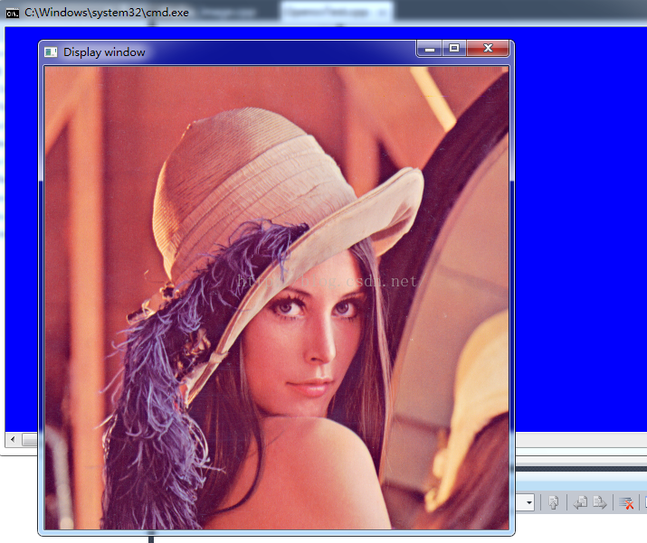
Task: Click Find Message in Code icon
Action: coord(553,502)
